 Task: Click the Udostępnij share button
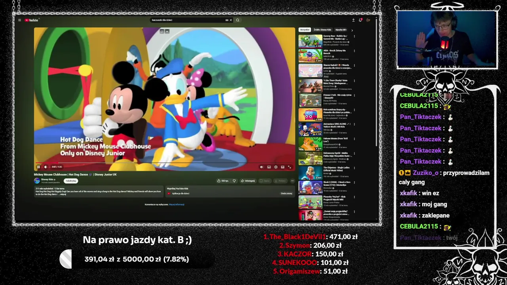tap(248, 181)
